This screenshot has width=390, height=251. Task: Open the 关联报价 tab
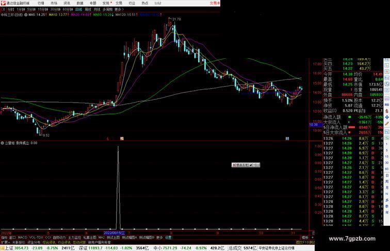pos(19,242)
